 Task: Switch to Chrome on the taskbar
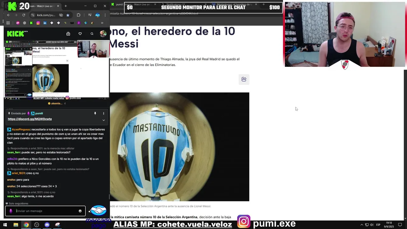click(x=26, y=225)
